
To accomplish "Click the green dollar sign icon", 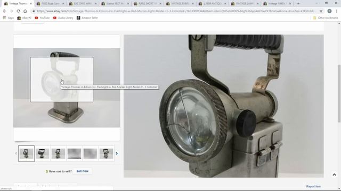I will pos(47,171).
